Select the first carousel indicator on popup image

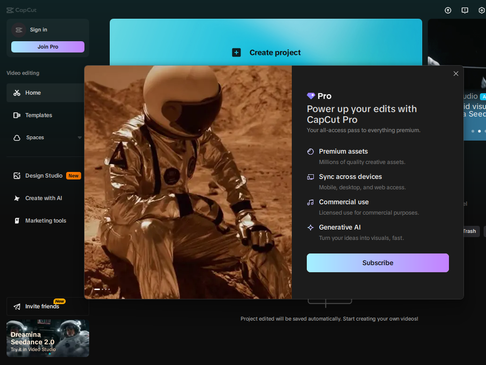[x=97, y=289]
